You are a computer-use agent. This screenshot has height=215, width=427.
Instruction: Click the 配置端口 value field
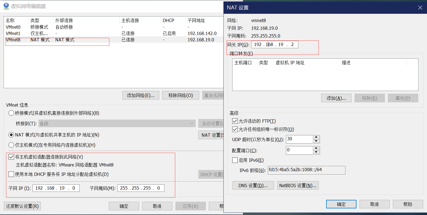[299, 150]
